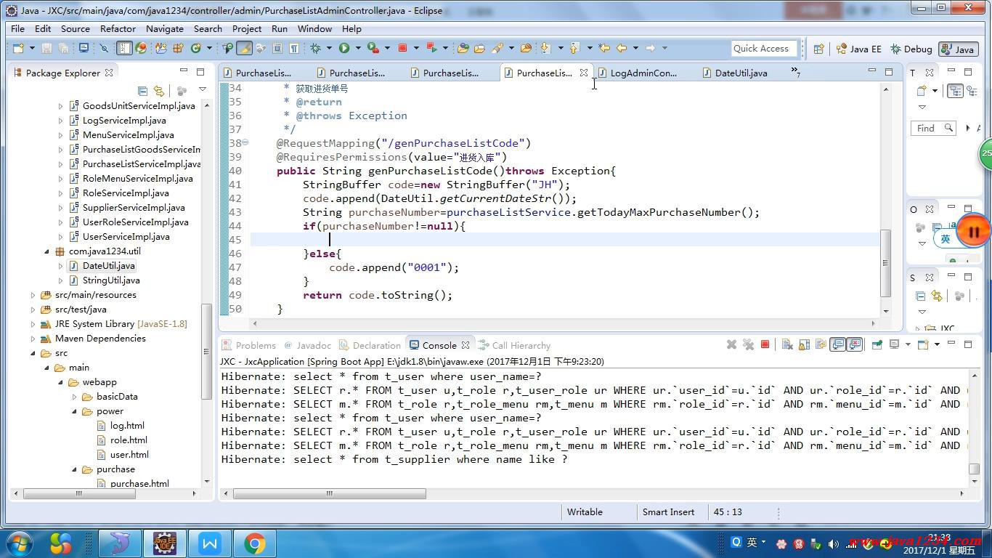The width and height of the screenshot is (992, 558).
Task: Click the Open Perspective icon
Action: pos(818,49)
